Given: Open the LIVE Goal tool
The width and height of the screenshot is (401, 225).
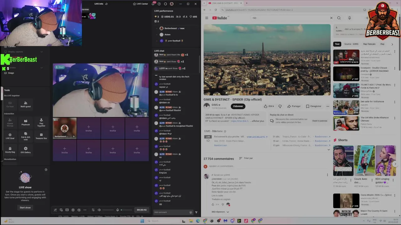Looking at the screenshot, I should [x=10, y=136].
